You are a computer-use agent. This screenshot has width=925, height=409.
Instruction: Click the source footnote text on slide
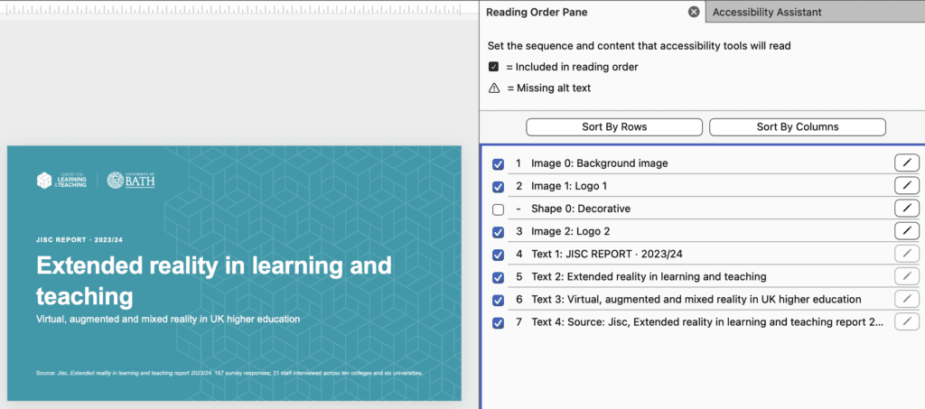coord(229,373)
